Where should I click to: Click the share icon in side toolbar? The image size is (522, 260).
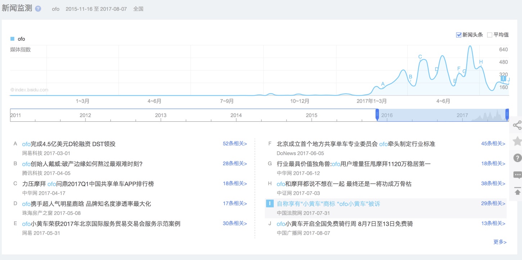click(x=517, y=125)
